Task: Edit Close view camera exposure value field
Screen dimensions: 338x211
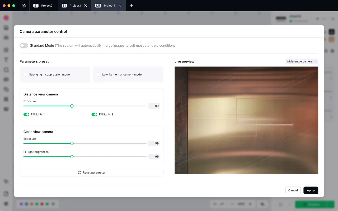Action: pos(154,143)
